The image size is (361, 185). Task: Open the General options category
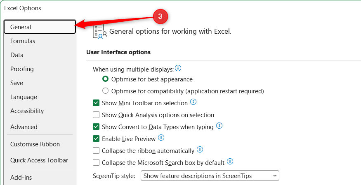(x=40, y=27)
